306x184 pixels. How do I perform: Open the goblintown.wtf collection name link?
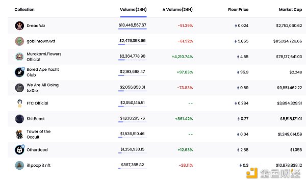tap(41, 41)
